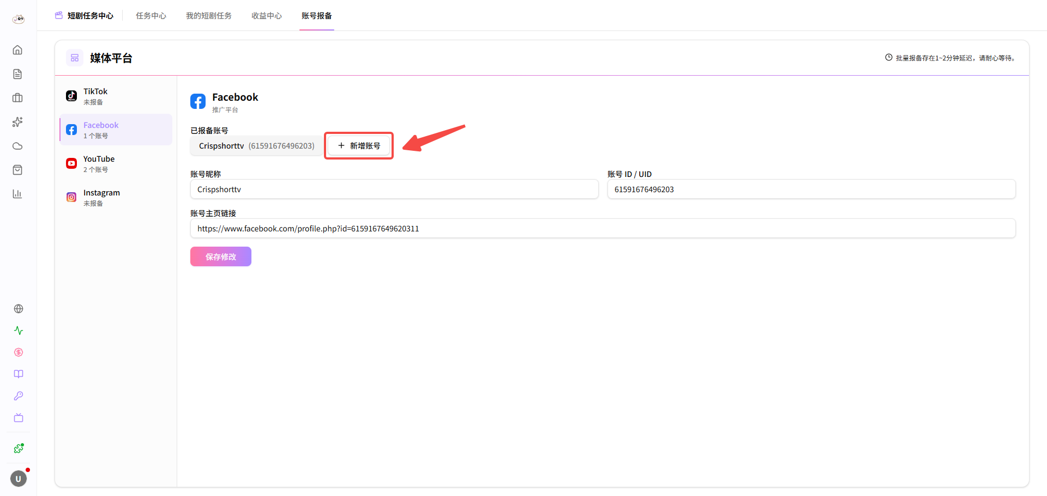Open the briefcase icon in the sidebar

click(17, 98)
